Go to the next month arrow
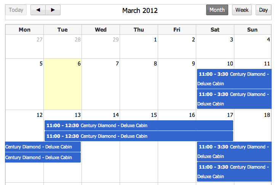 click(53, 10)
